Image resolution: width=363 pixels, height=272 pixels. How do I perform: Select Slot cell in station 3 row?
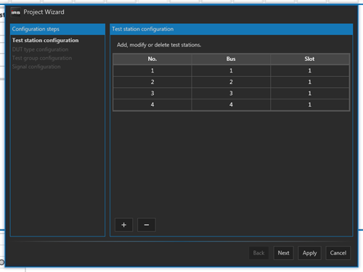(x=309, y=94)
